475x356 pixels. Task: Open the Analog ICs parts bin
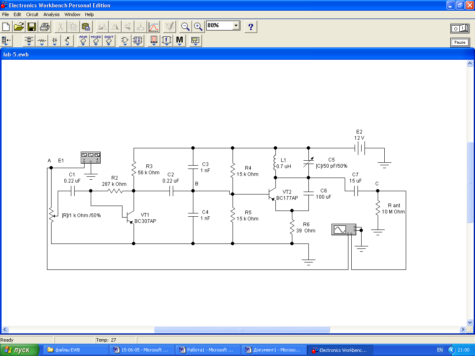[83, 40]
